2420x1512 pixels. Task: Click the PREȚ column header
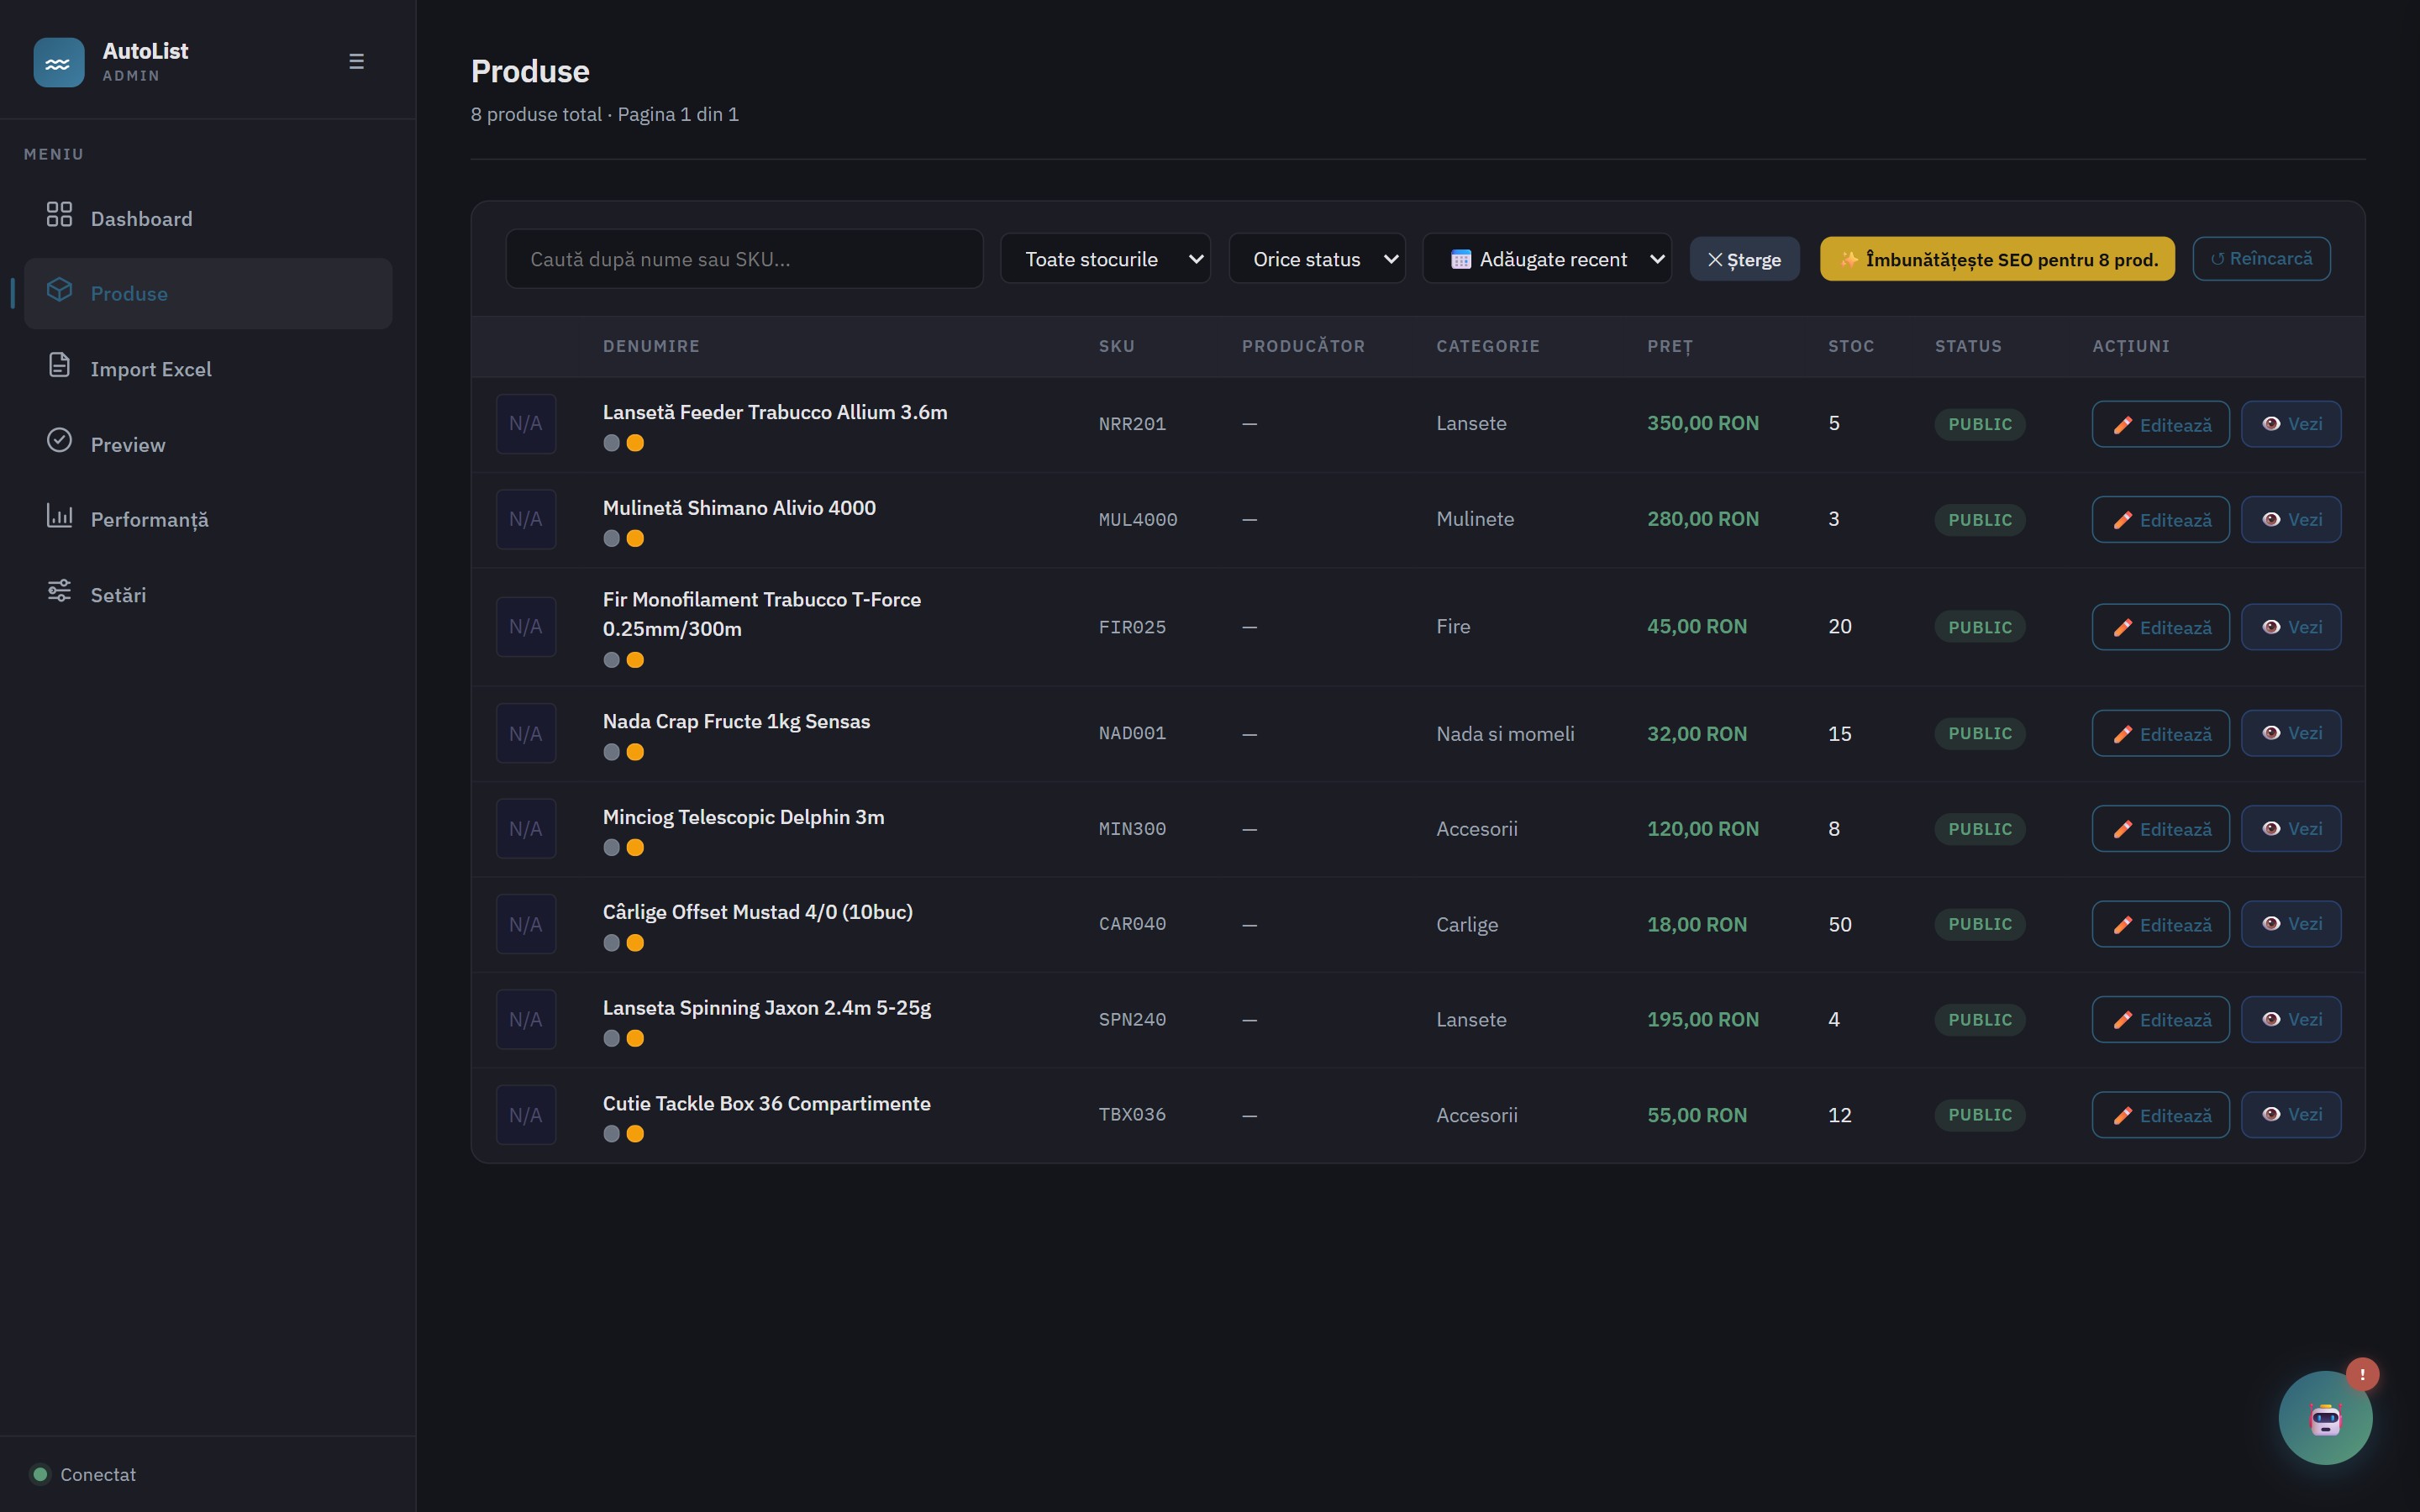[1670, 346]
